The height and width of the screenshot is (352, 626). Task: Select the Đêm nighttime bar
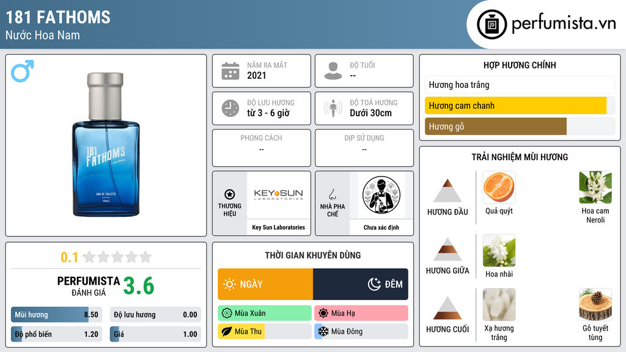[361, 284]
